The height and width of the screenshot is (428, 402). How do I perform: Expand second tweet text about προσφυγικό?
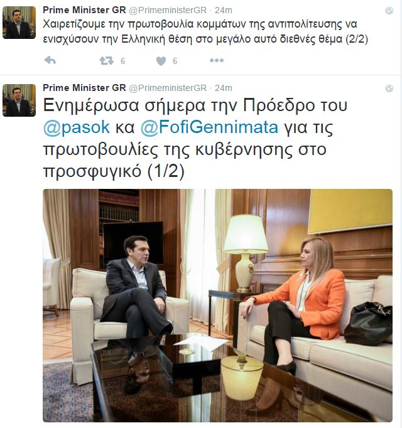[x=195, y=139]
